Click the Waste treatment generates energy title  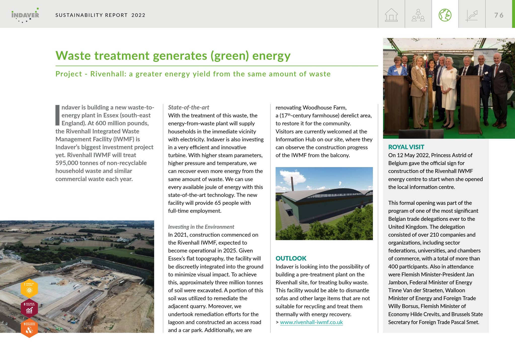pyautogui.click(x=173, y=56)
